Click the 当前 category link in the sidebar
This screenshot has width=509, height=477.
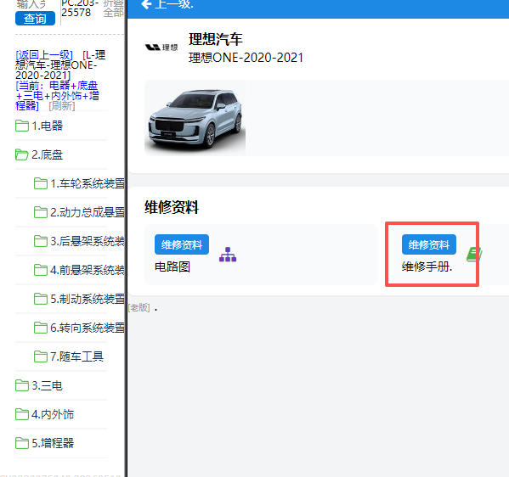57,96
